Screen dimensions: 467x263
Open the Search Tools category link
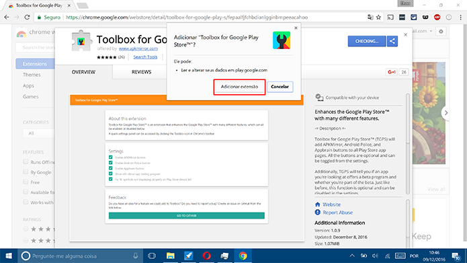(145, 57)
